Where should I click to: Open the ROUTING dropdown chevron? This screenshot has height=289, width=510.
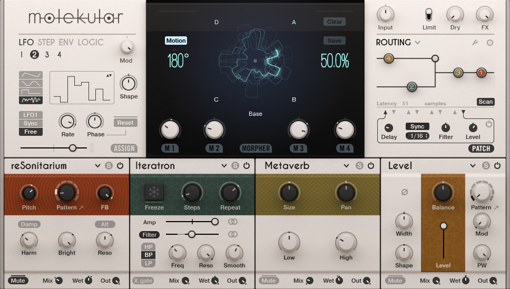[x=418, y=42]
